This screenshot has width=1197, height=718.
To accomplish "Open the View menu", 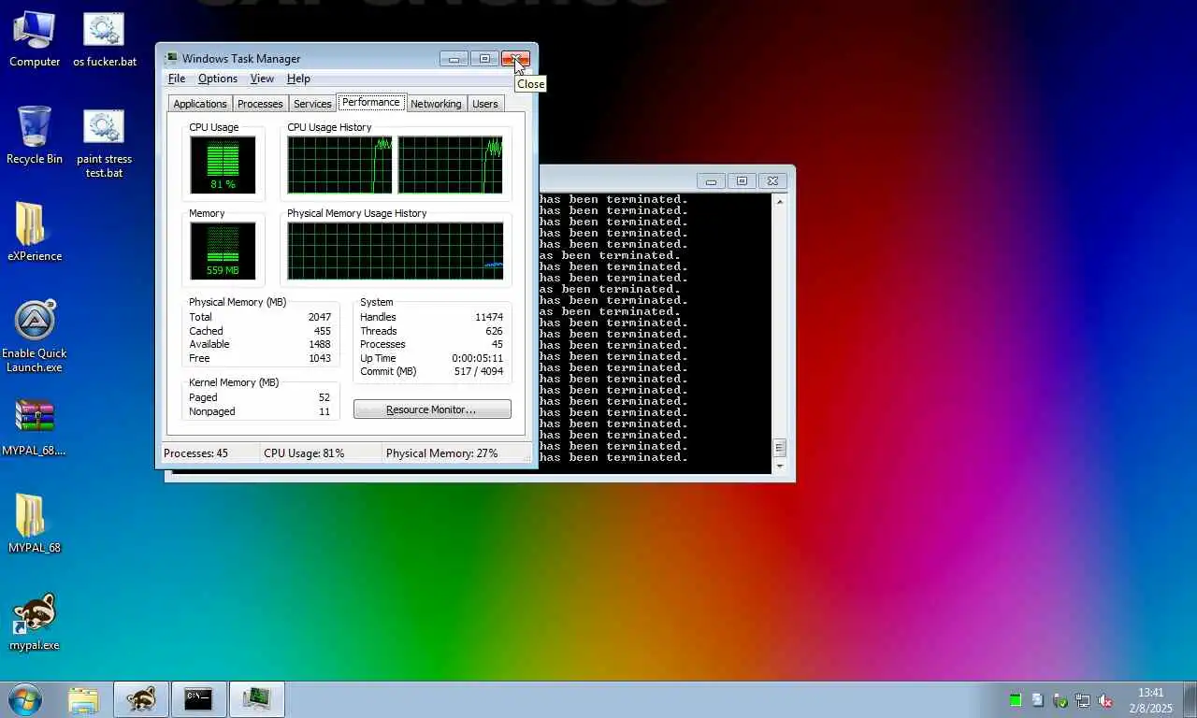I will 262,79.
